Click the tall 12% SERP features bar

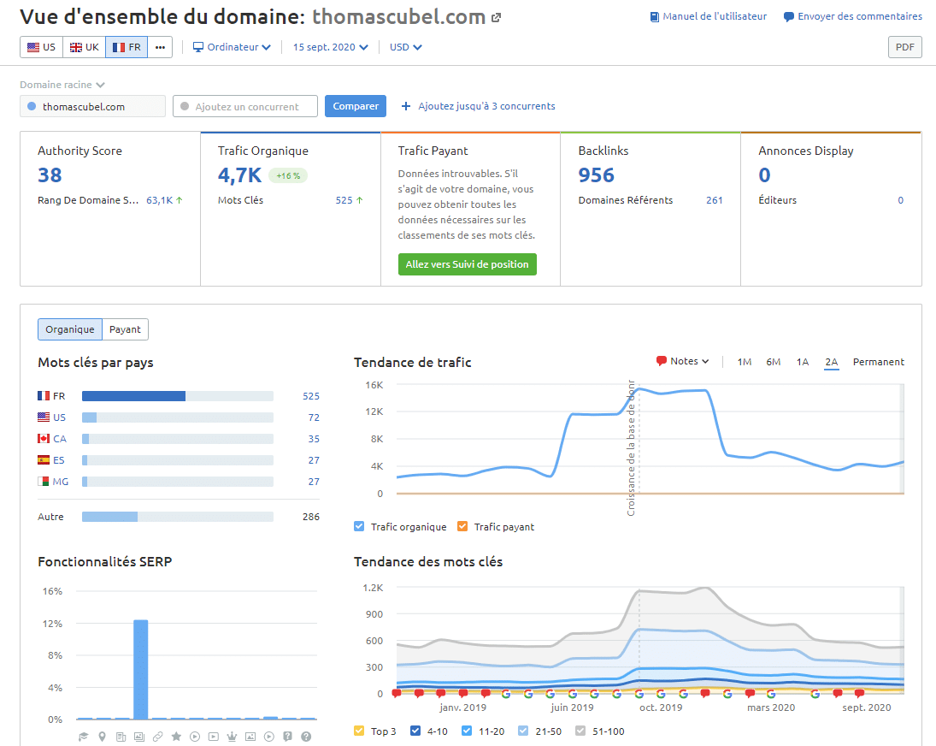coord(141,670)
